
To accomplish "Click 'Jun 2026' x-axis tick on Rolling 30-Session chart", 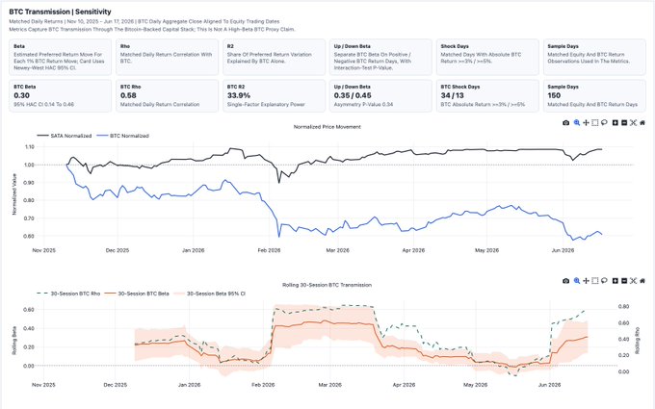I will click(x=550, y=385).
